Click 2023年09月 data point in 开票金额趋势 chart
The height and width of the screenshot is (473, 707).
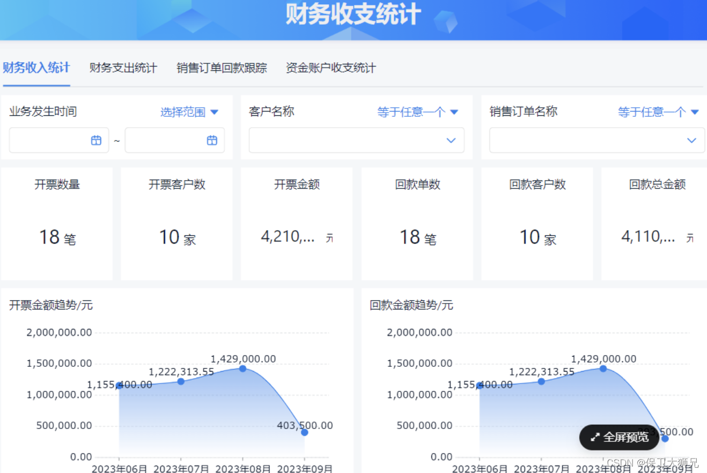tap(305, 432)
